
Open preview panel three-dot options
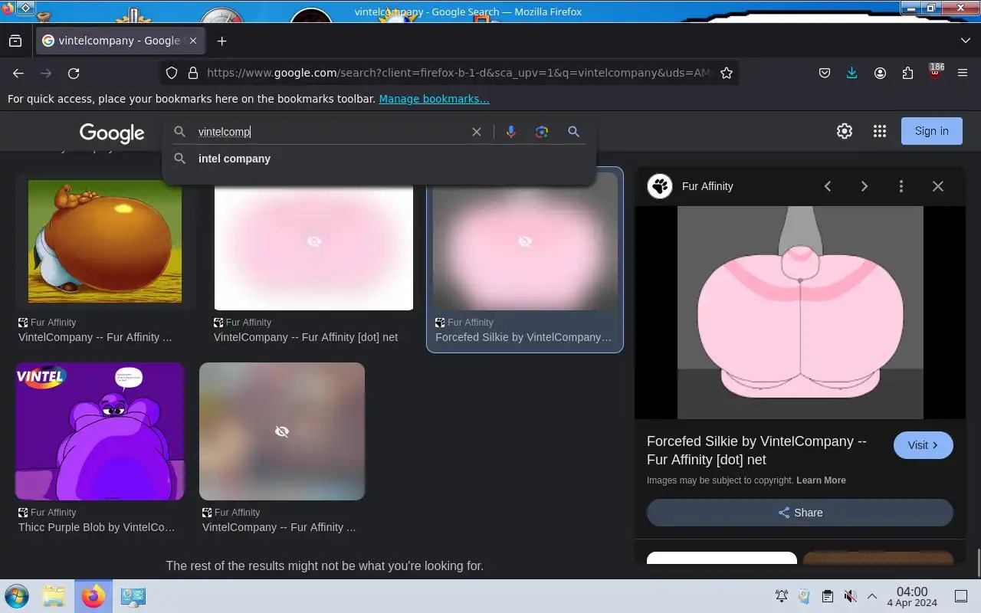tap(901, 186)
